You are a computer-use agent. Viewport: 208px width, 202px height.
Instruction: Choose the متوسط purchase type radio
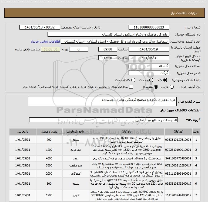[156, 87]
